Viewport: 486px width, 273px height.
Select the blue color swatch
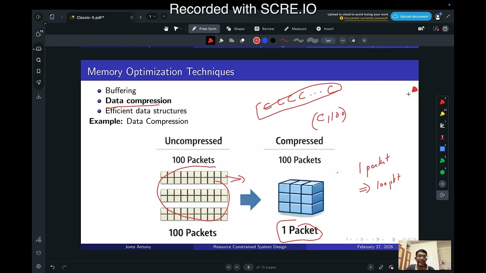(x=265, y=41)
